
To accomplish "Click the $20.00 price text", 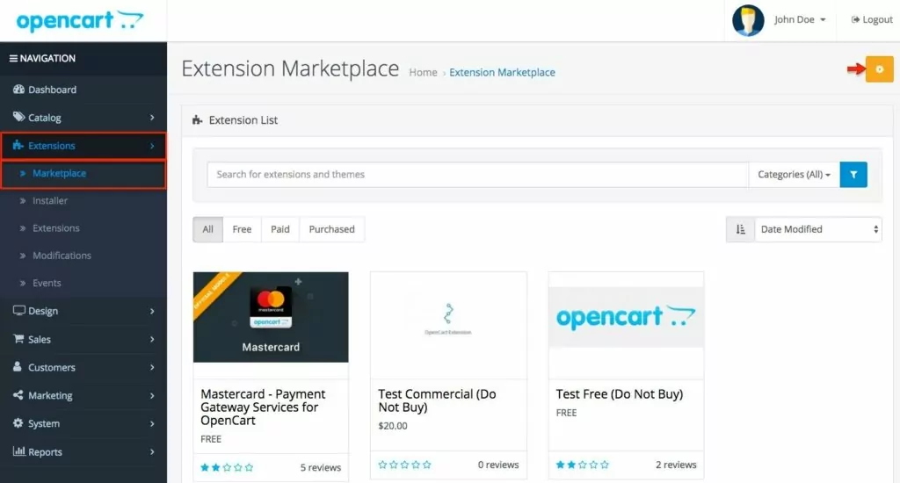I will pyautogui.click(x=393, y=426).
